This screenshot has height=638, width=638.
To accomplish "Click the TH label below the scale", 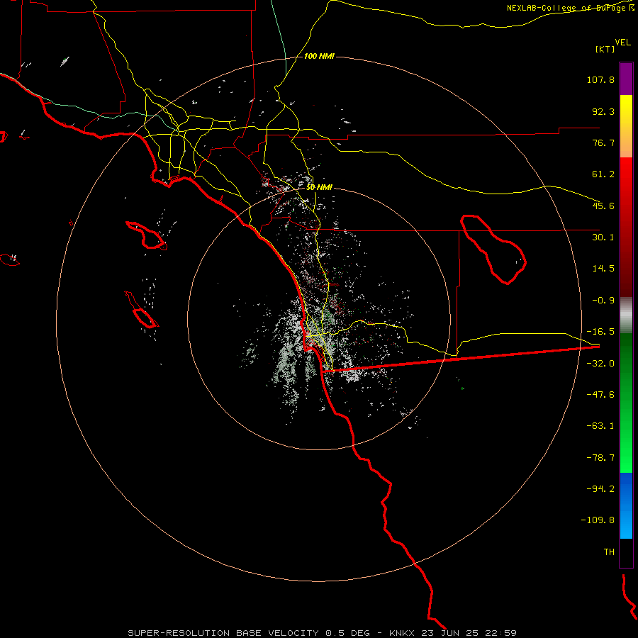I will click(609, 552).
